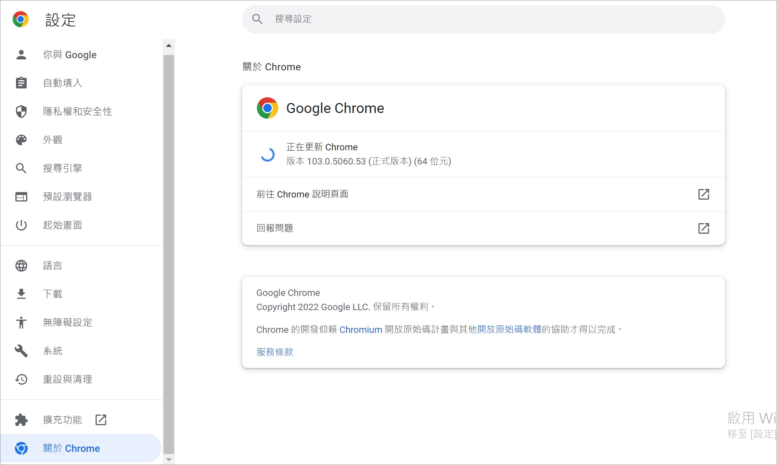Click the clipboard icon for 自動填入
The height and width of the screenshot is (465, 777).
click(x=21, y=83)
